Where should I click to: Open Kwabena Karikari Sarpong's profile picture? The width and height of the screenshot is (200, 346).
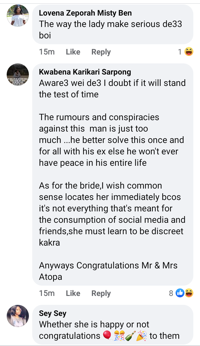(x=18, y=75)
